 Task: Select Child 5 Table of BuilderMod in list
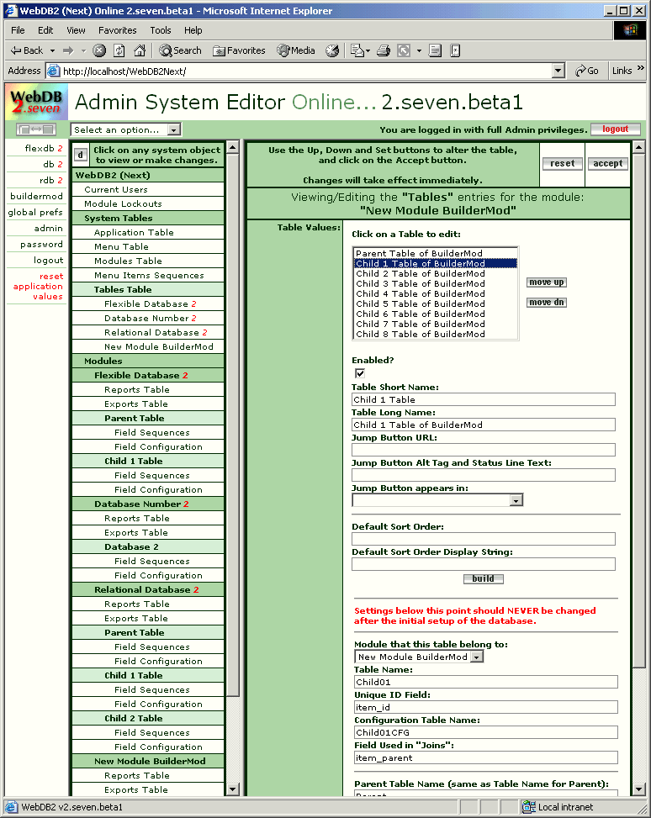click(436, 303)
